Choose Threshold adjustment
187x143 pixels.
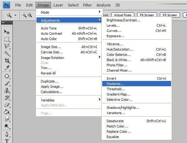tap(137, 89)
